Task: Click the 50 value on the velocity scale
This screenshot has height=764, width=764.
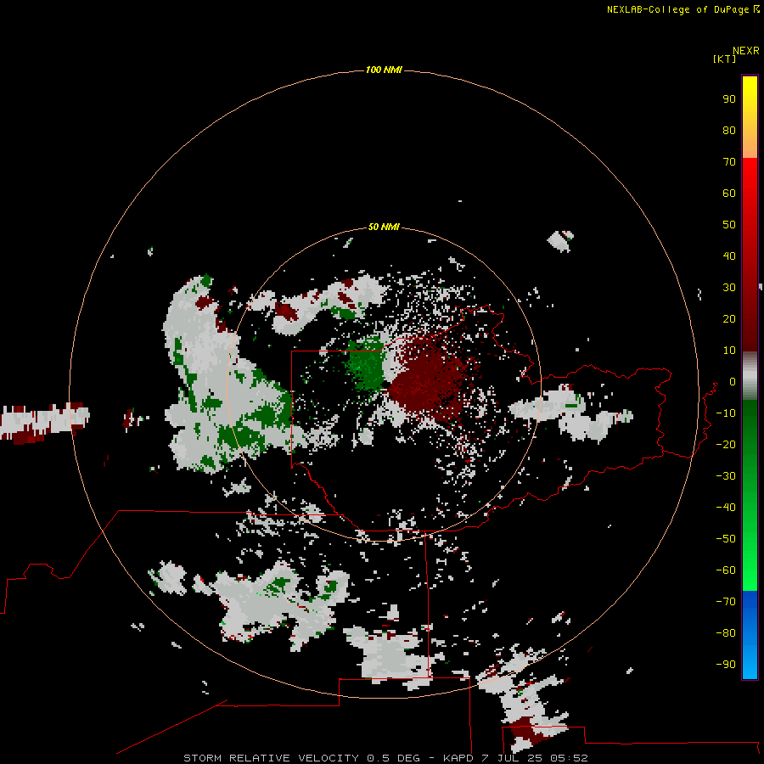Action: coord(729,225)
